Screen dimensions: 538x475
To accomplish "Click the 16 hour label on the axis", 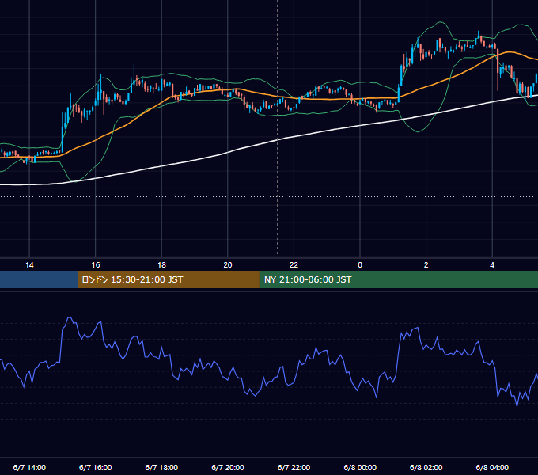I will (x=96, y=265).
